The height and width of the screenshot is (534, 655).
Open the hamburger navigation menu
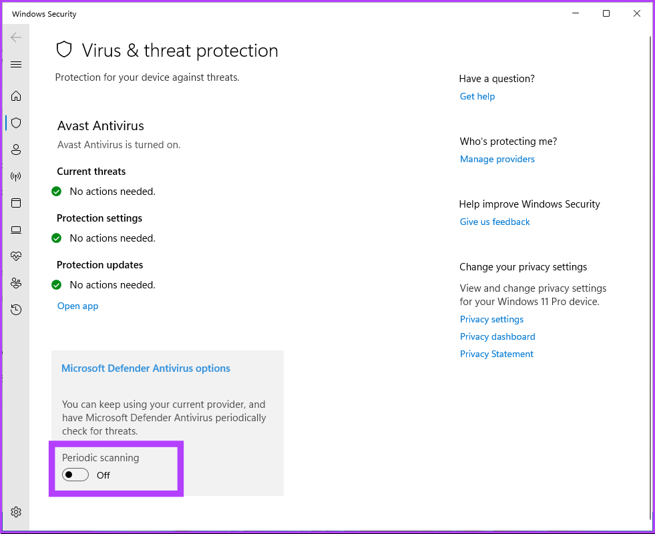[16, 65]
